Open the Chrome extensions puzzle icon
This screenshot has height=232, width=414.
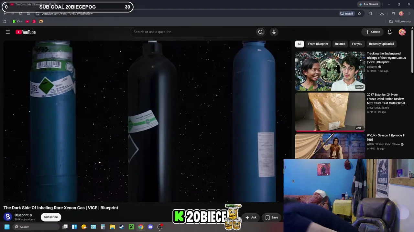(x=370, y=14)
